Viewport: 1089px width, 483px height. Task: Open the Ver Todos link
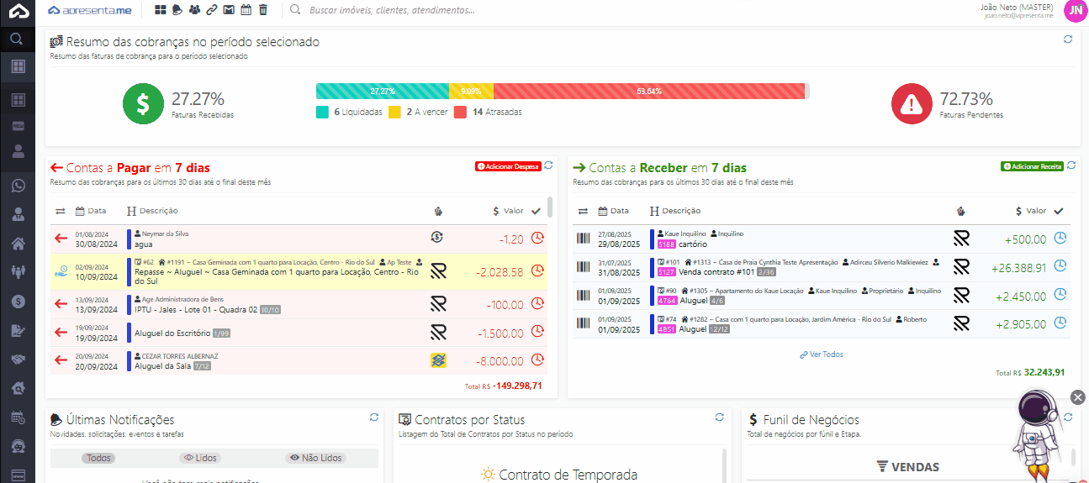822,354
